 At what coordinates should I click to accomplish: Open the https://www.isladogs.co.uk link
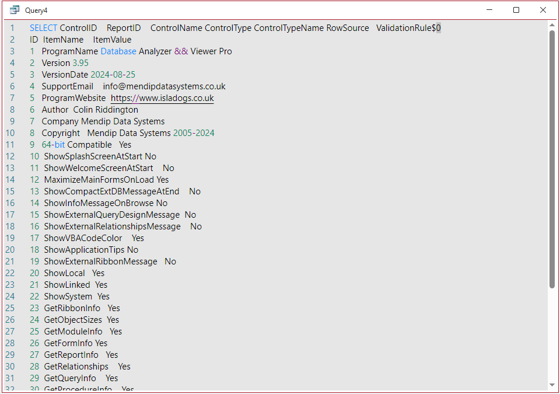(162, 98)
